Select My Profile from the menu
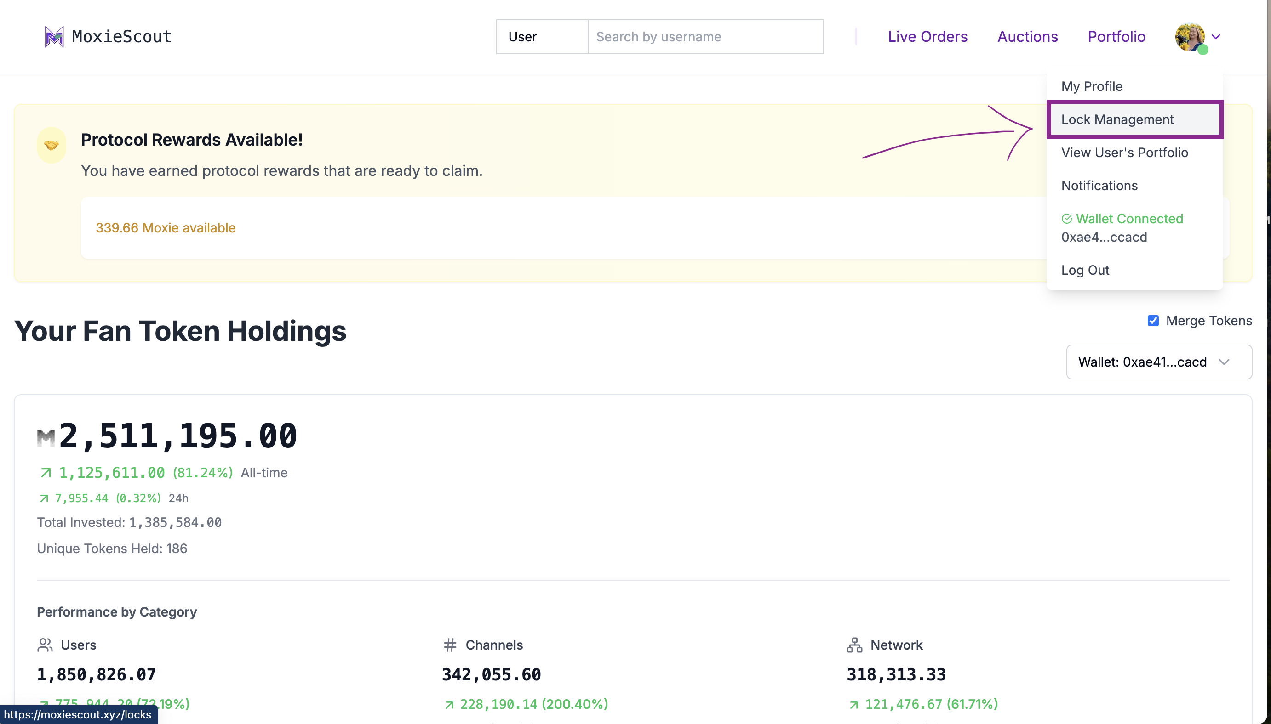 [x=1134, y=86]
